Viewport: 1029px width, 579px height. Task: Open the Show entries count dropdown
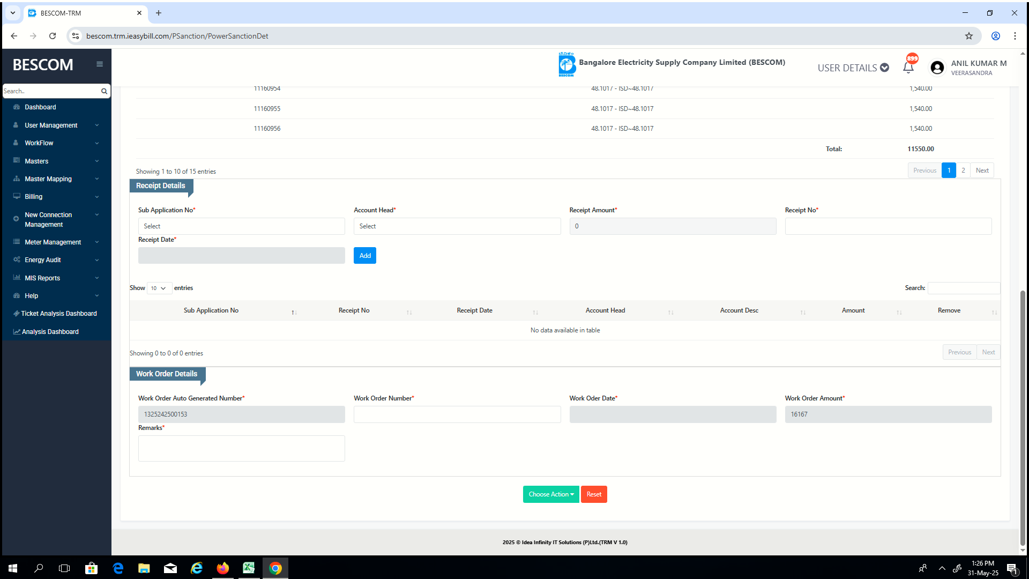click(159, 288)
